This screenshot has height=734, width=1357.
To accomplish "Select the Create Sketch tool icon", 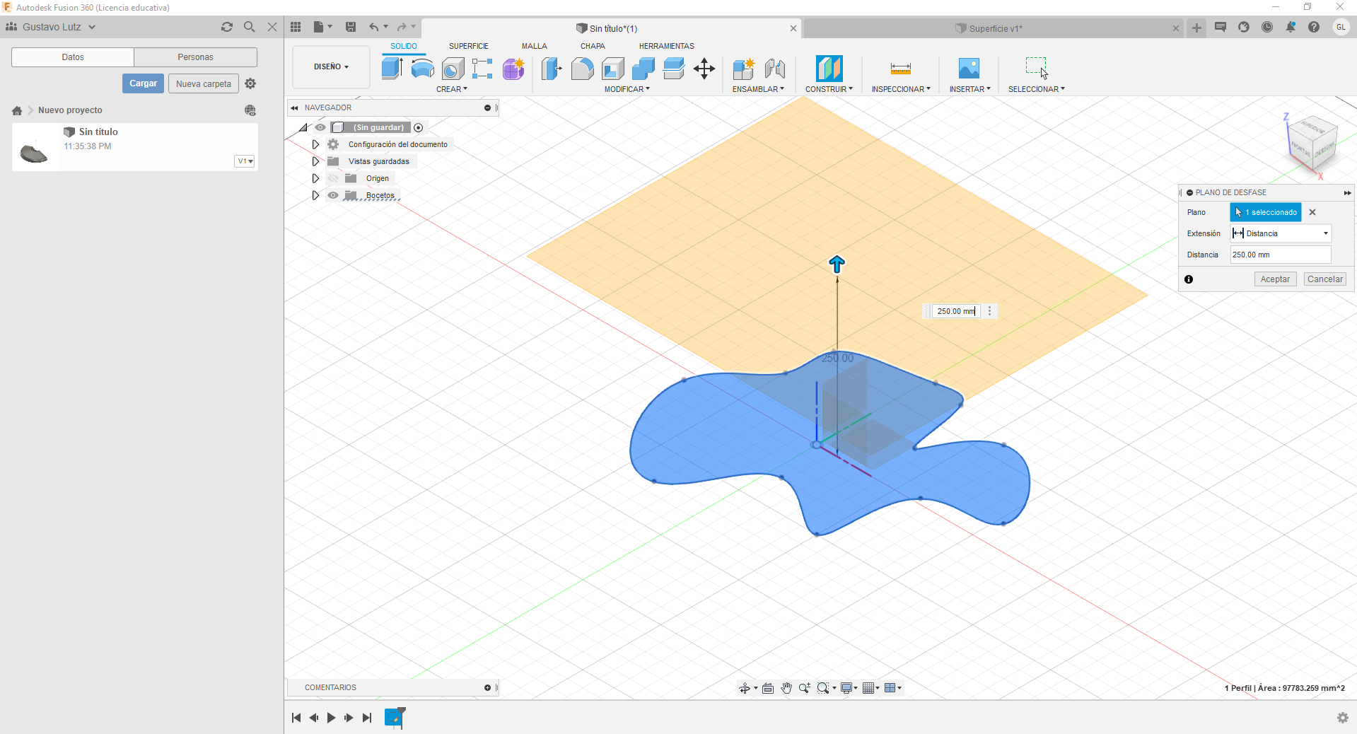I will 482,69.
